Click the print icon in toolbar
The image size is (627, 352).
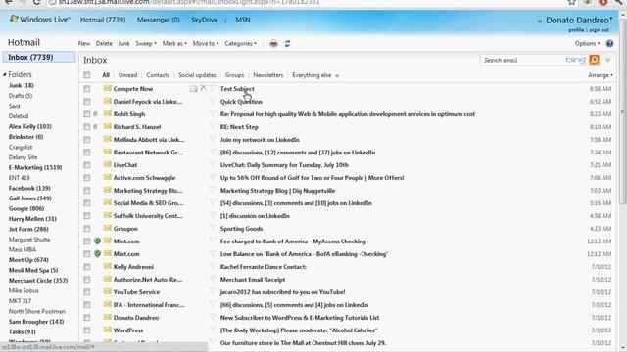pos(273,43)
